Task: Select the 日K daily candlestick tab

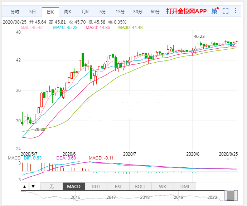Action: 50,11
